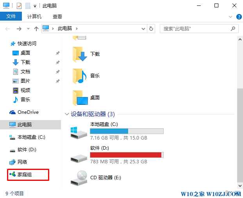Click the pin icon next to 文档

(58, 72)
